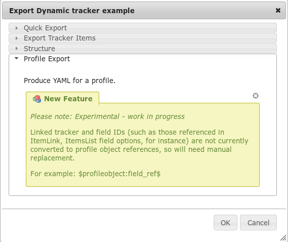Screen dimensions: 288x242
Task: Click the dialog resize grip icon
Action: point(283,237)
